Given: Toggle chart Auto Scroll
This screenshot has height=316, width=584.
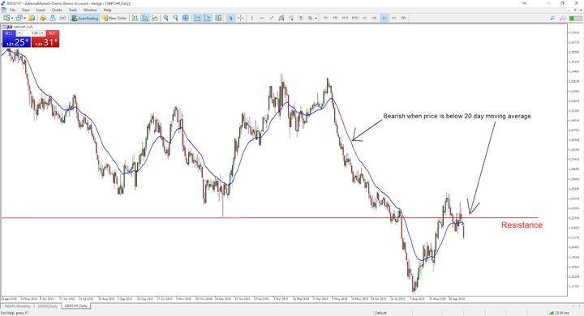Looking at the screenshot, I should [197, 18].
